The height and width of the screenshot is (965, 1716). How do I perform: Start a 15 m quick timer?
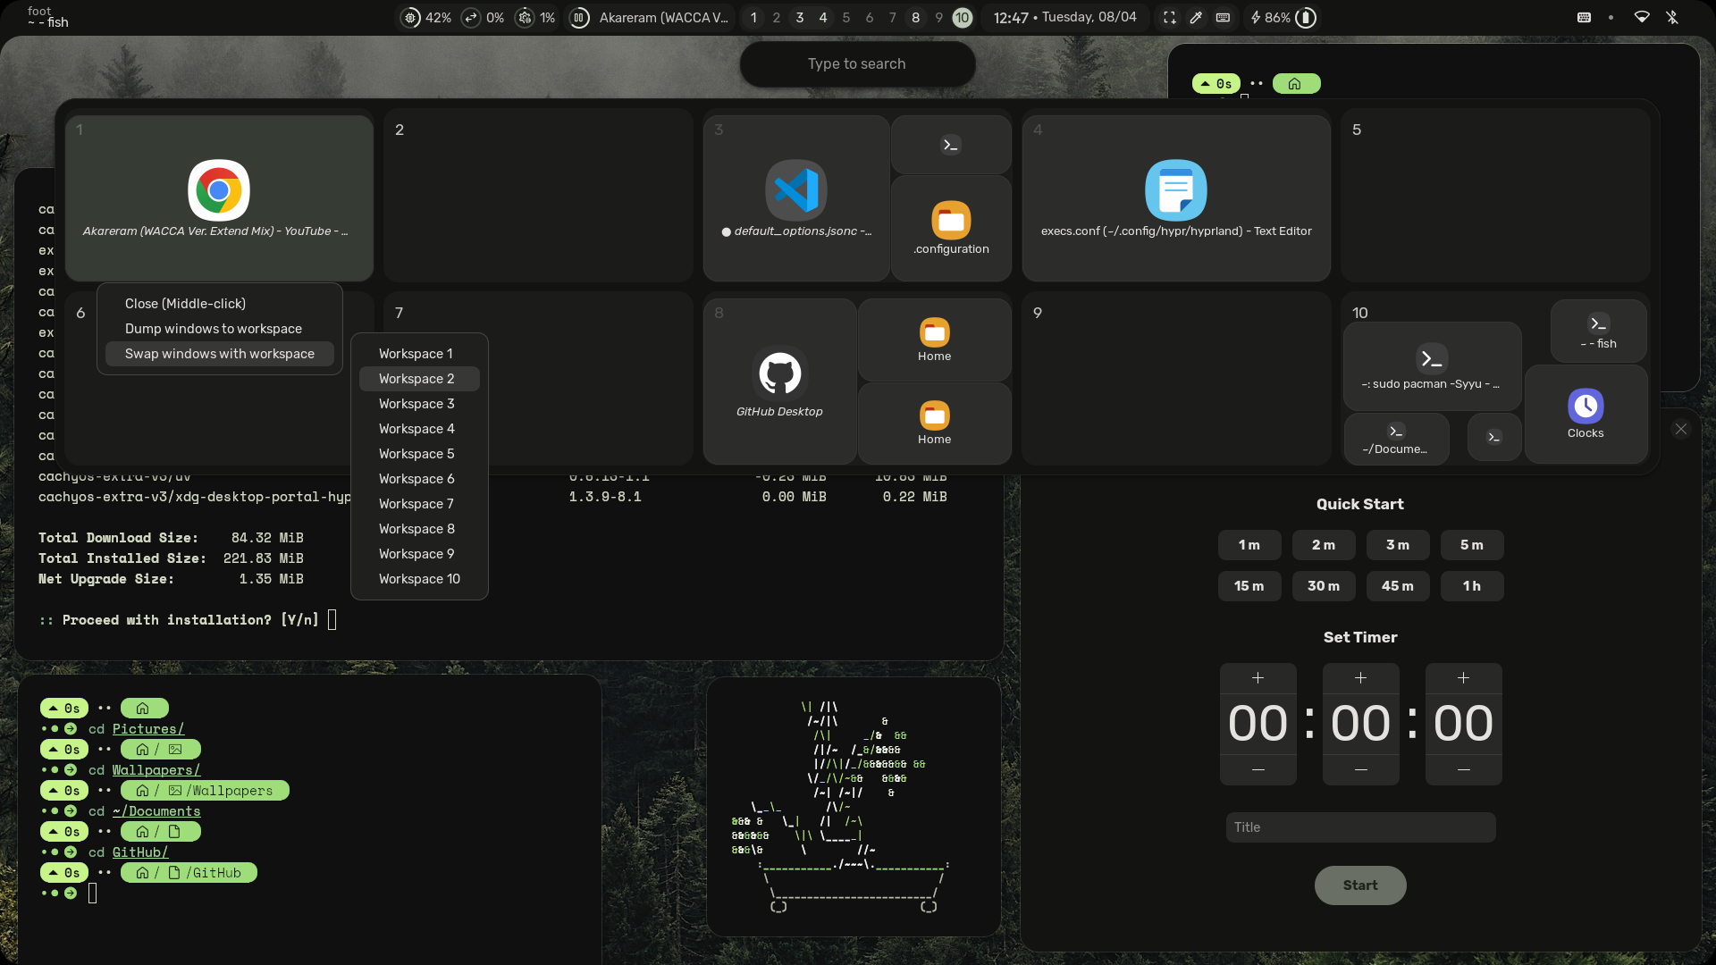coord(1249,586)
